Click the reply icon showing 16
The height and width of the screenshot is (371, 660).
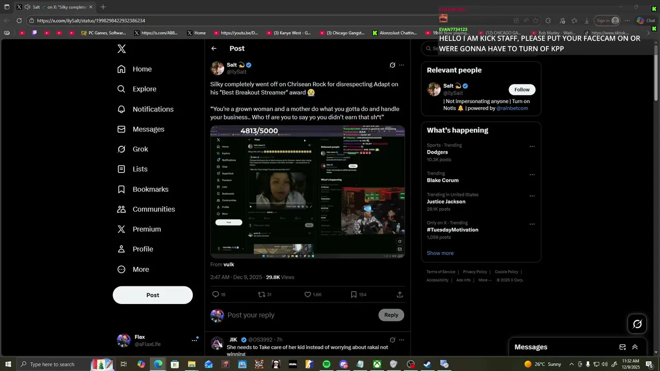point(216,295)
